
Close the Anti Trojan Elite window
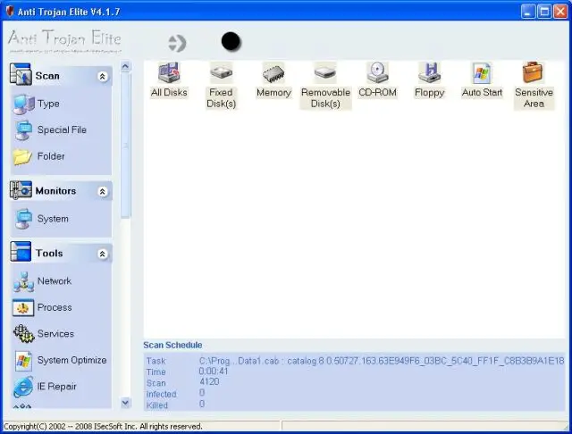click(560, 12)
